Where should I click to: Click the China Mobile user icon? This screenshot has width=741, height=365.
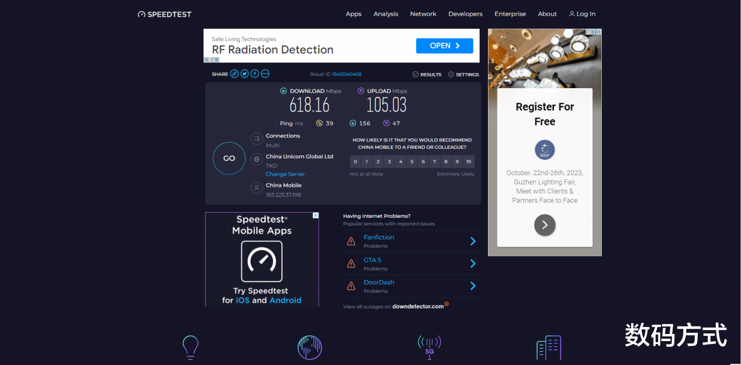click(x=256, y=188)
